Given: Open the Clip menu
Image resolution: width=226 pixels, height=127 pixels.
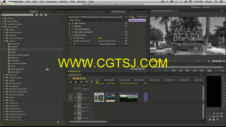Looking at the screenshot, I should (42, 2).
